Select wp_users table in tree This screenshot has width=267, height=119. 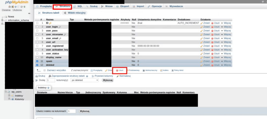click(x=16, y=92)
